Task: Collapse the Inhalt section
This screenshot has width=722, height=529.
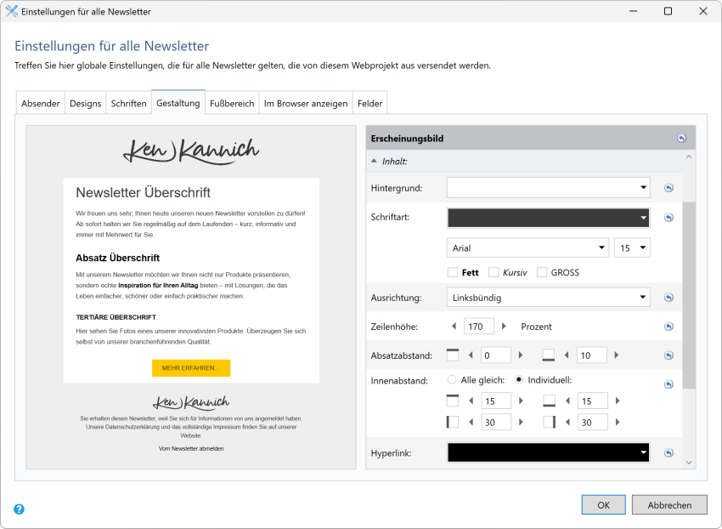Action: [x=374, y=160]
